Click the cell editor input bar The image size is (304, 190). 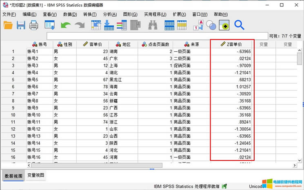157,36
